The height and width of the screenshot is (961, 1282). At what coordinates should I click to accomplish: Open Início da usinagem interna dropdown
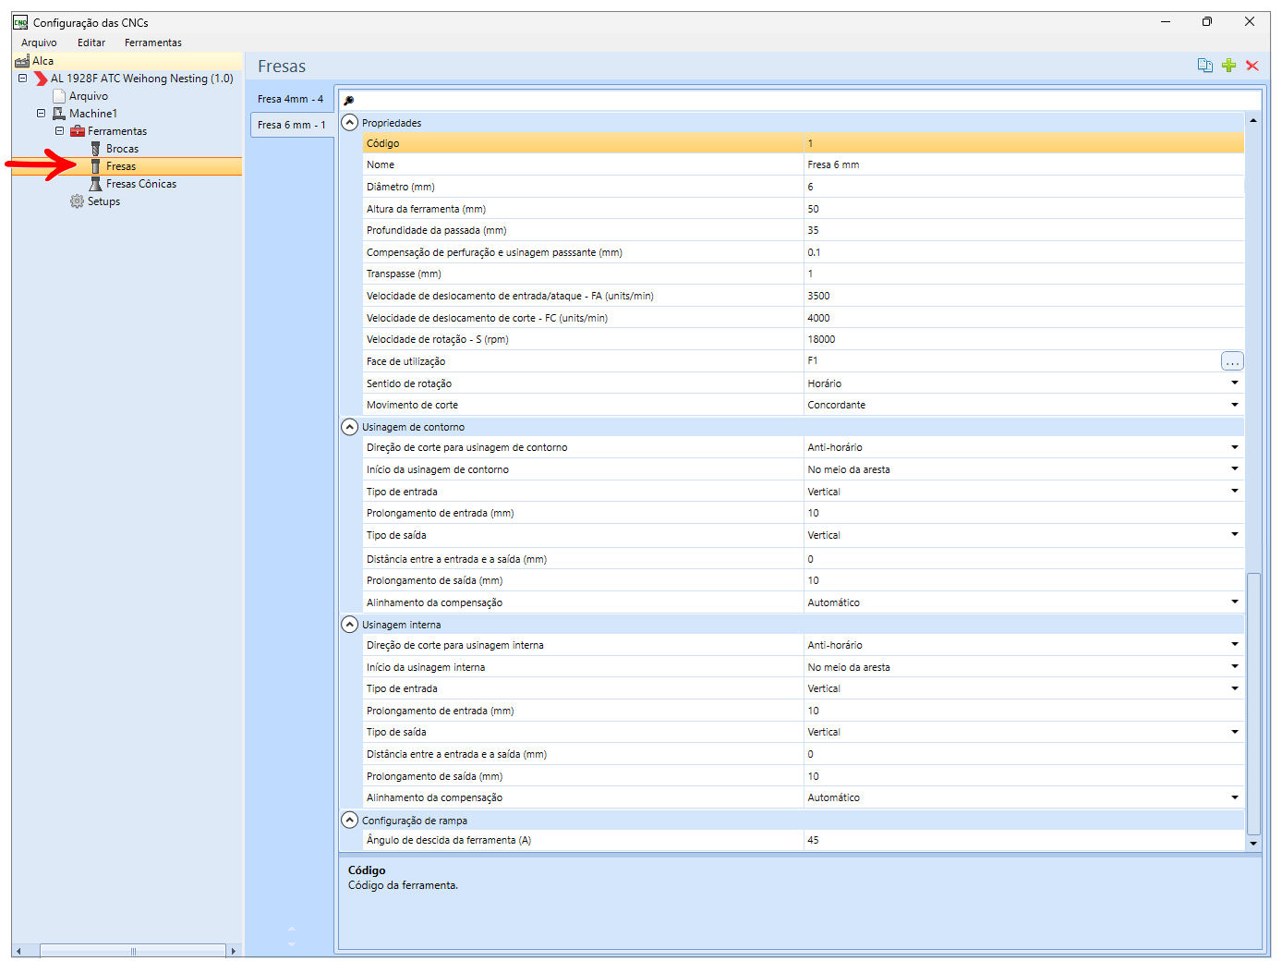point(1234,666)
